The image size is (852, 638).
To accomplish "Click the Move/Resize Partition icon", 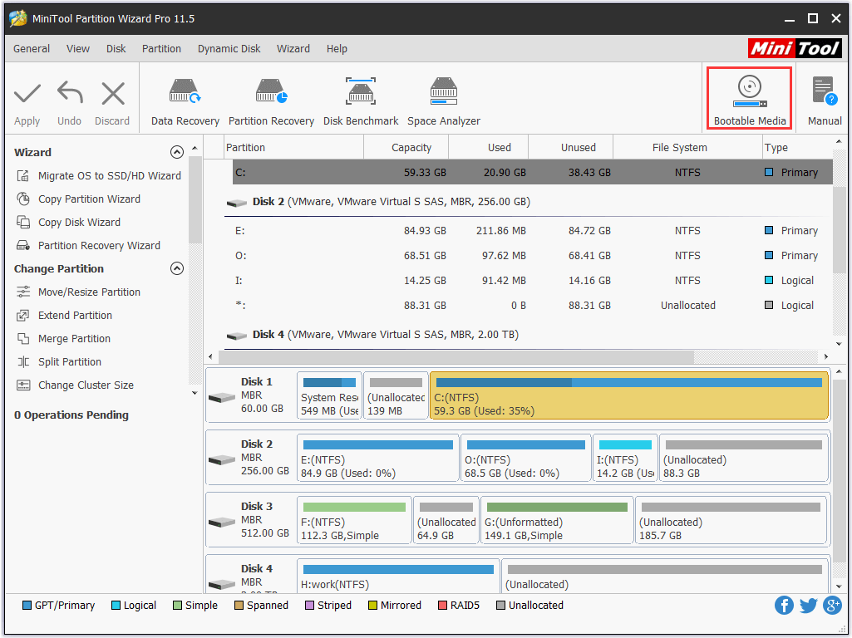I will (22, 292).
